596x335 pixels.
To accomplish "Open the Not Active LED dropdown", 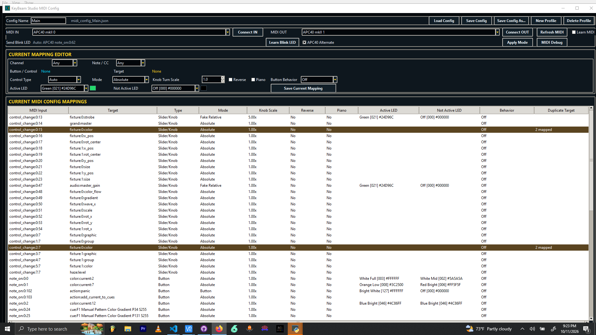I will [x=197, y=88].
